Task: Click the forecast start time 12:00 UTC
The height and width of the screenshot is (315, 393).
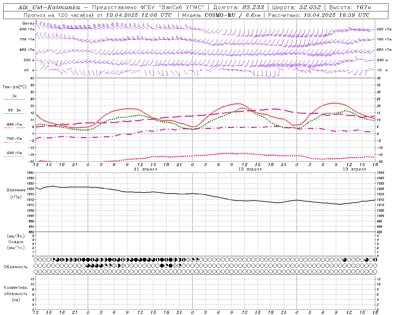Action: (x=157, y=15)
